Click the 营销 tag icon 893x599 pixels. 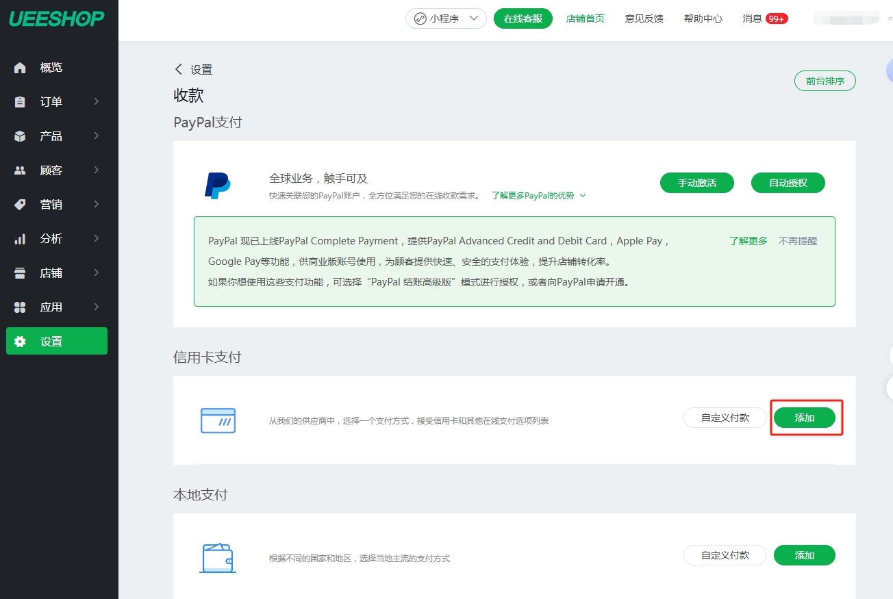coord(20,205)
